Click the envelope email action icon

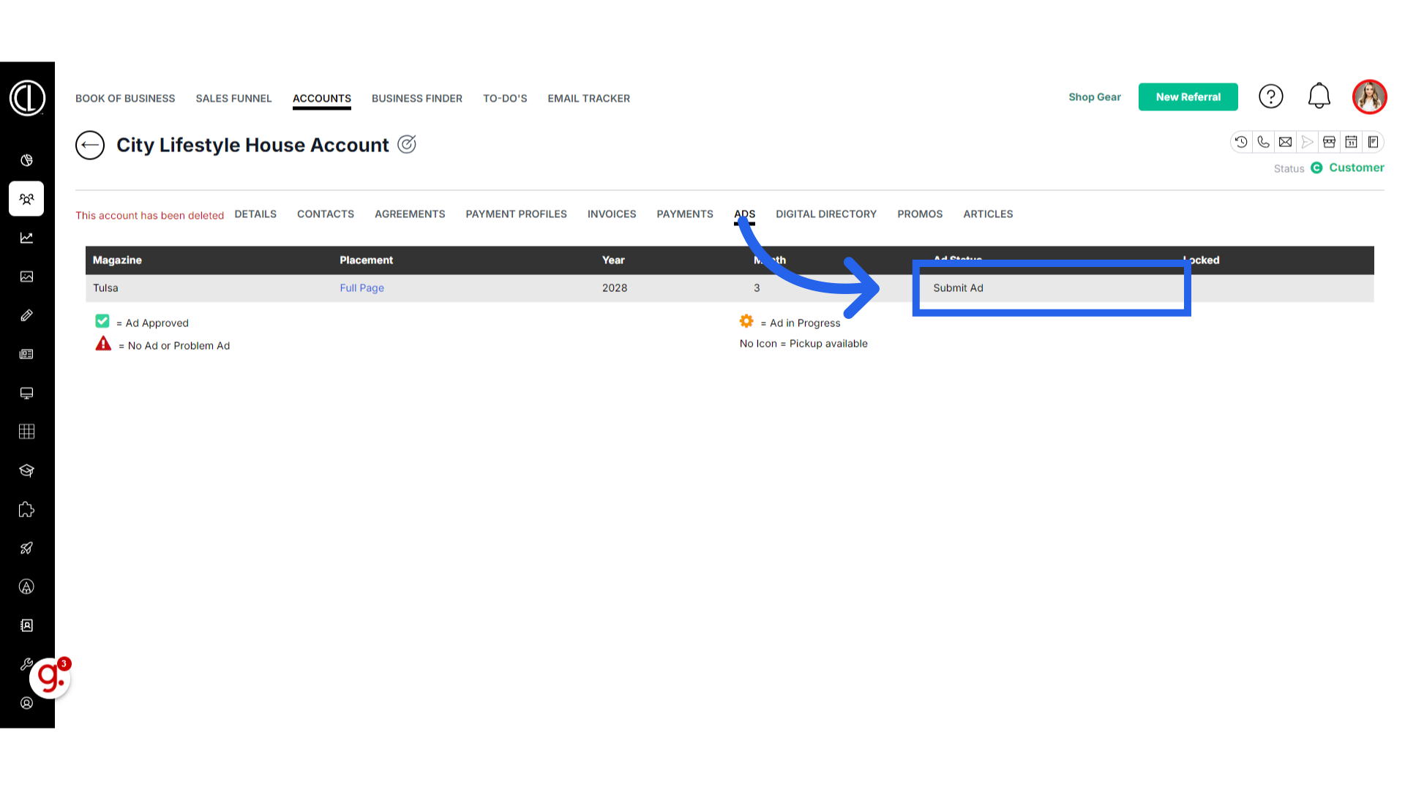click(x=1285, y=142)
